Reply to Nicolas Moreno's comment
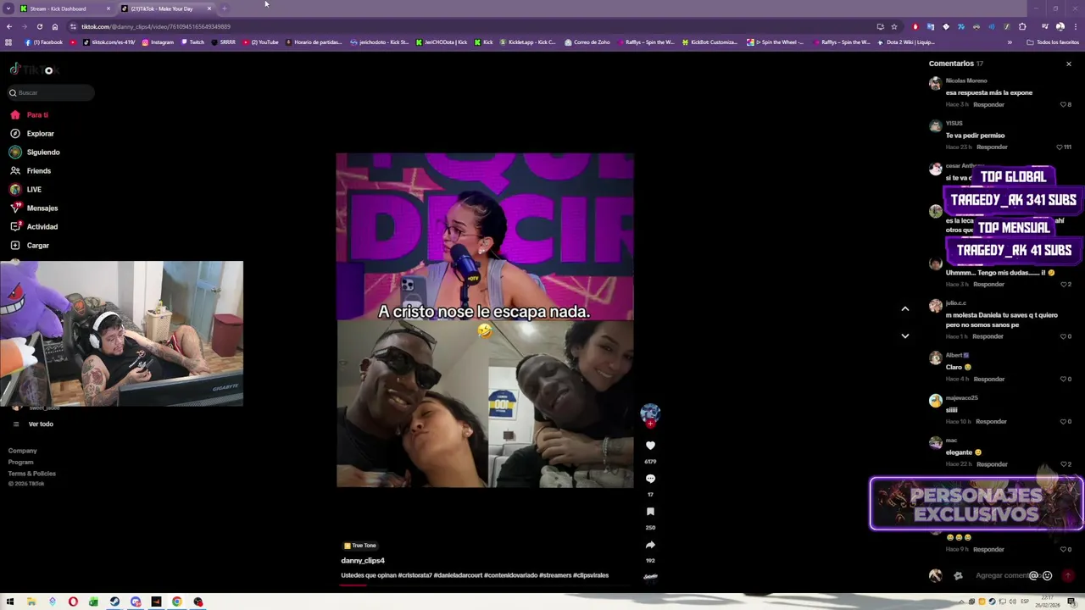This screenshot has height=610, width=1085. click(x=988, y=104)
